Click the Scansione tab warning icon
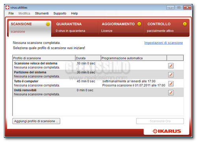Screen dimensions: 197x142 coord(48,24)
